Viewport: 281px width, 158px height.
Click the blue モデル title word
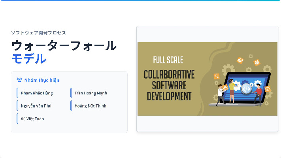(x=28, y=59)
